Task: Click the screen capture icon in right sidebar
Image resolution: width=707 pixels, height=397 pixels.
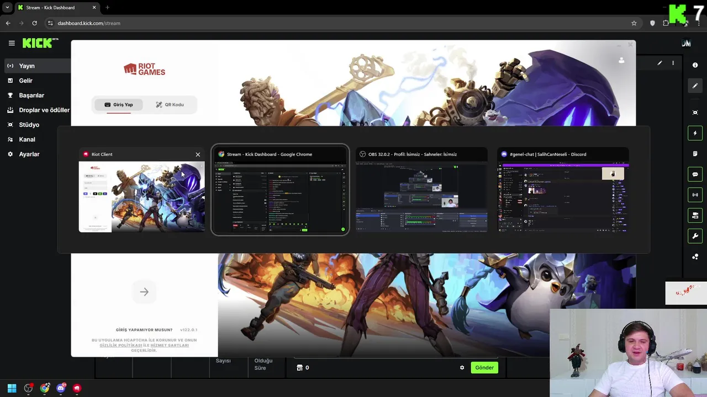Action: tap(695, 112)
